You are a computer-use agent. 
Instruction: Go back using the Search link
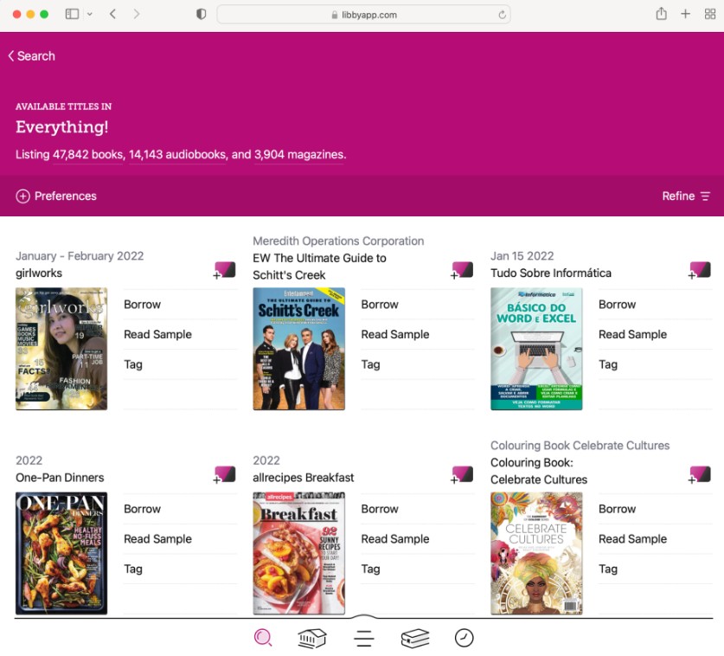tap(31, 55)
